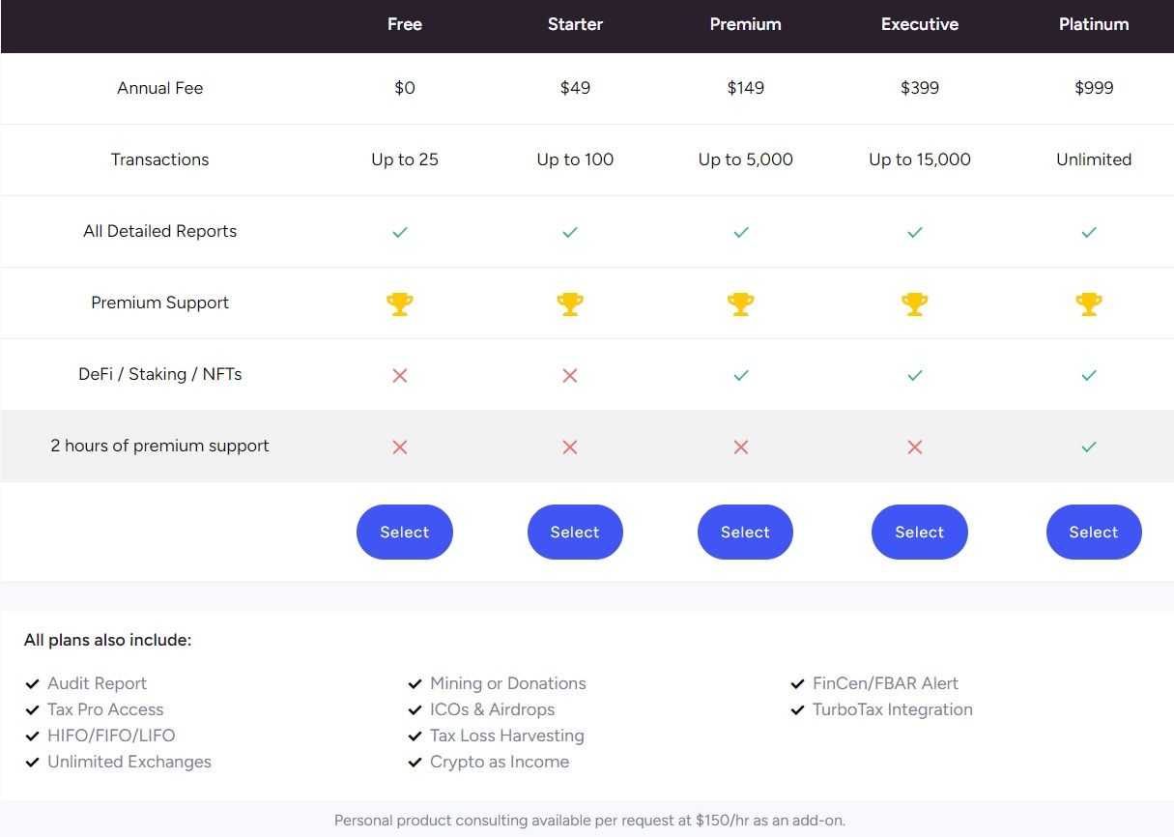Click the $149 annual fee value
Screen dimensions: 1174x837
[745, 88]
